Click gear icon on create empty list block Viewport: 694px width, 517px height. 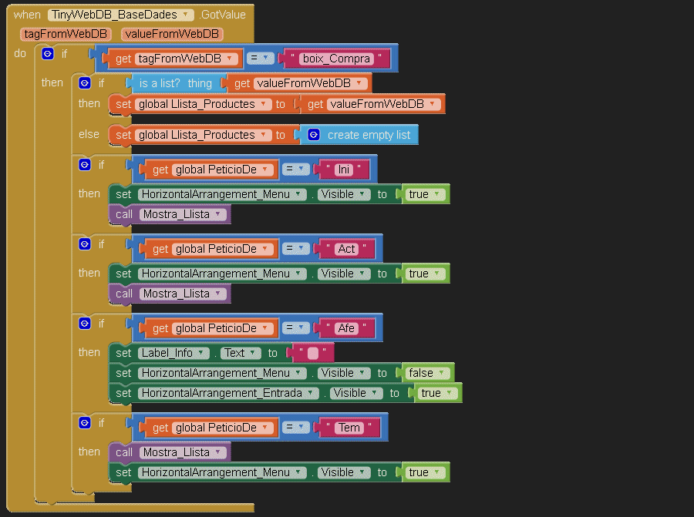pos(314,135)
